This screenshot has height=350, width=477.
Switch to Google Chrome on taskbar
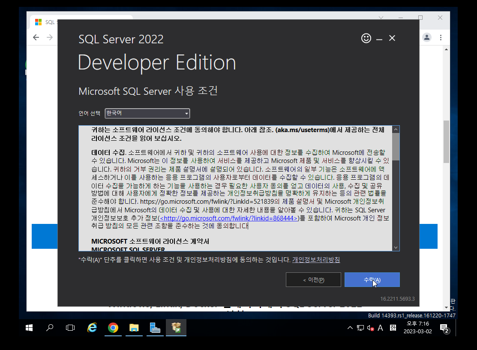pos(113,328)
